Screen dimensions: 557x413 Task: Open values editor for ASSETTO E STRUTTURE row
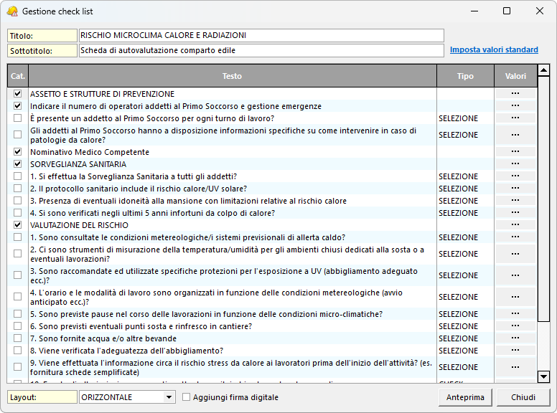[x=515, y=94]
